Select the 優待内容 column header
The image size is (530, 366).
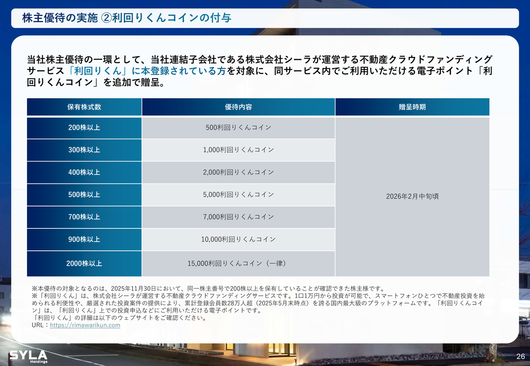[x=238, y=107]
